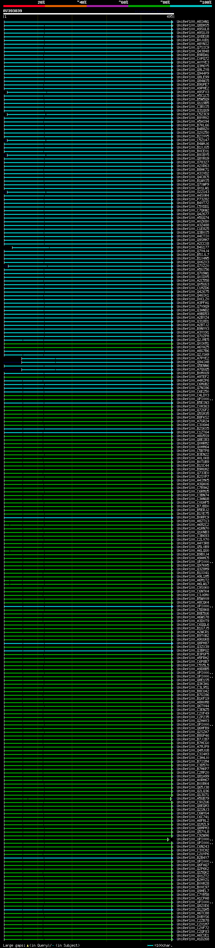
Task: Open hit UniRef100_D0BYS6
Action: click(x=192, y=917)
